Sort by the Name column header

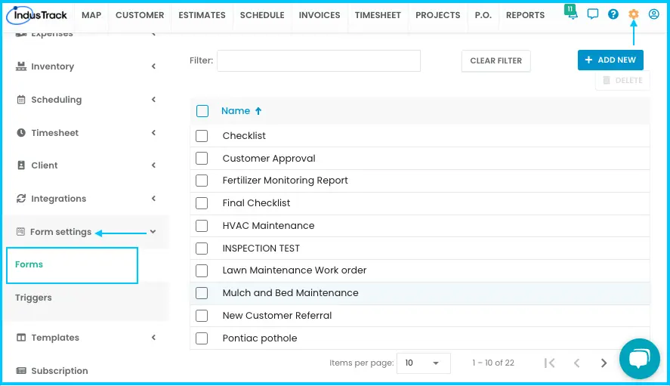click(x=236, y=111)
